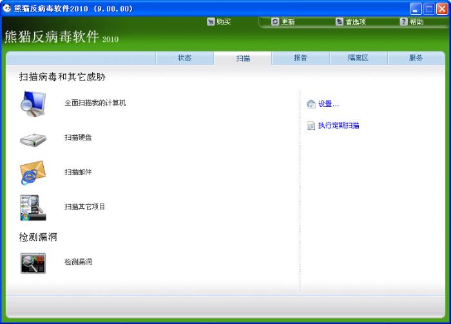Choose 扫描硬盘 option
This screenshot has height=324, width=451.
78,137
